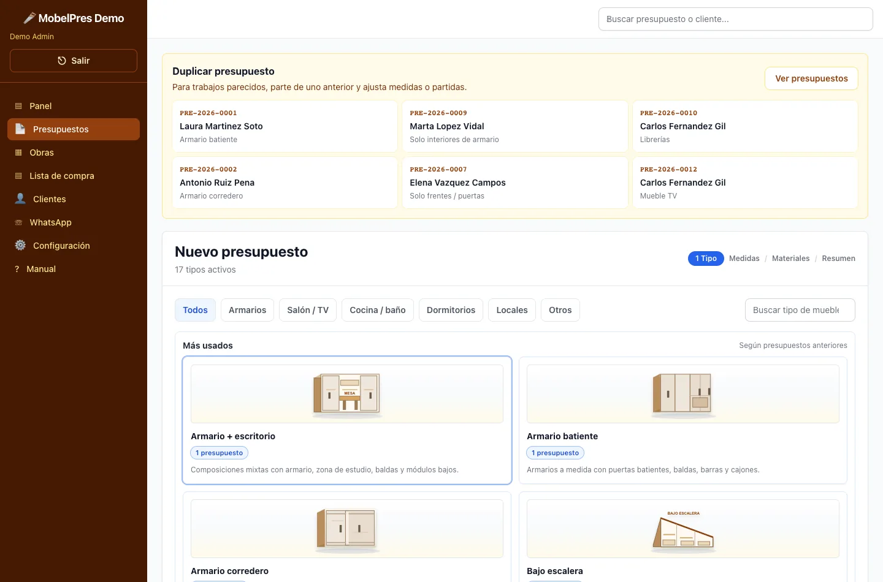Open the Manual page
Image resolution: width=883 pixels, height=582 pixels.
tap(74, 269)
